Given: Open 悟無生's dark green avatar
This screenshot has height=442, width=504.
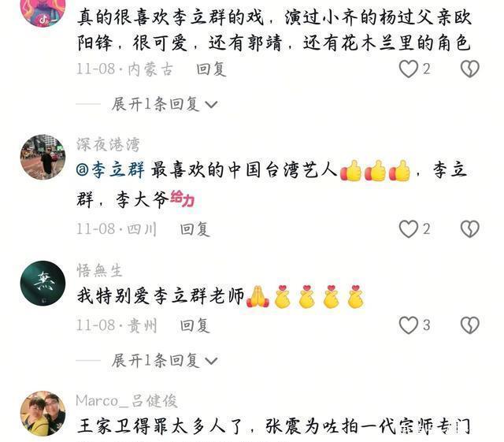Looking at the screenshot, I should click(43, 283).
